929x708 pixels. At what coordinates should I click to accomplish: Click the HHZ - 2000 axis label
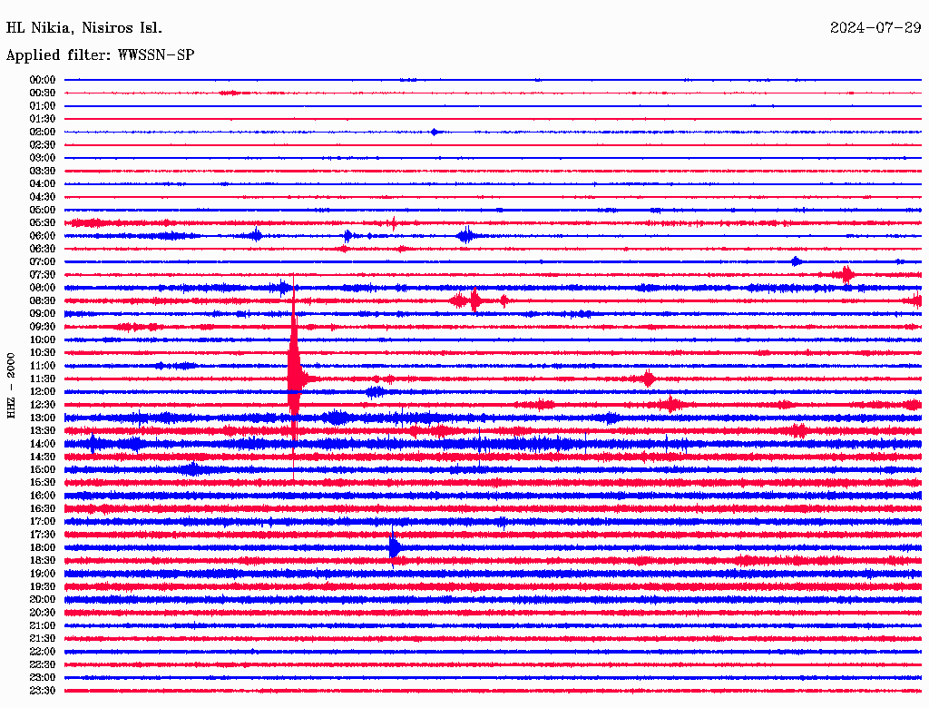click(11, 386)
